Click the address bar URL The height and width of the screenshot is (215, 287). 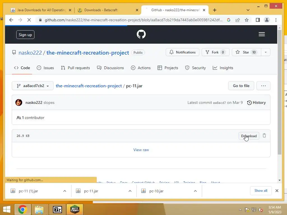tap(134, 20)
